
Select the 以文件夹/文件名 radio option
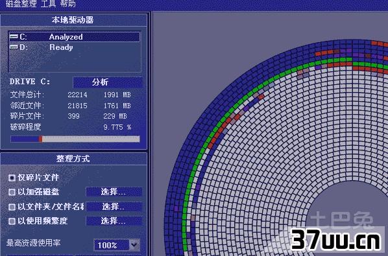12,207
